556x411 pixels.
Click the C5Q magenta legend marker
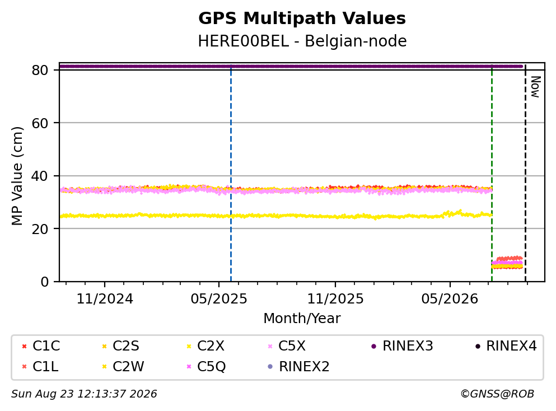coord(189,367)
